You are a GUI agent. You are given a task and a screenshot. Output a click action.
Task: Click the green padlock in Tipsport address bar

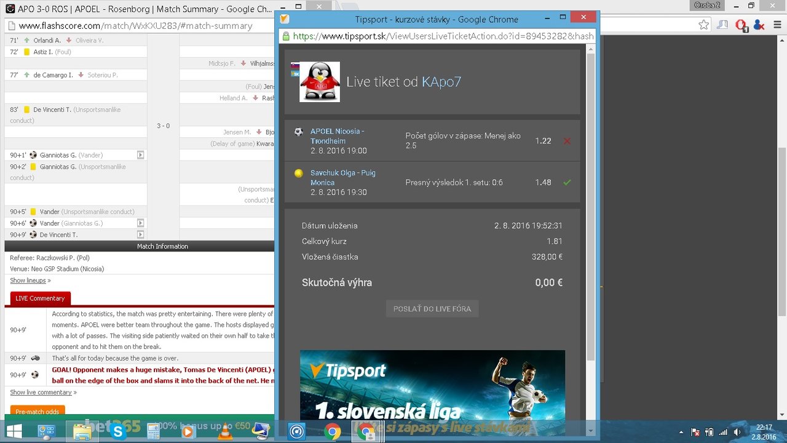point(285,36)
